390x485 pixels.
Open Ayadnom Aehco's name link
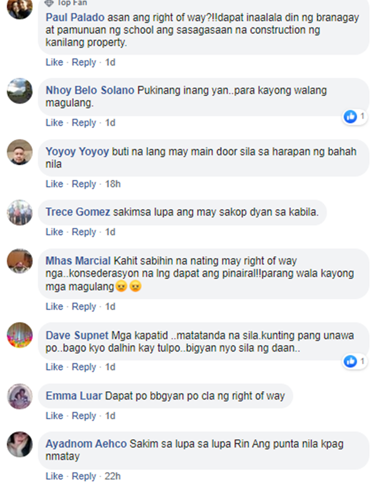pyautogui.click(x=86, y=444)
